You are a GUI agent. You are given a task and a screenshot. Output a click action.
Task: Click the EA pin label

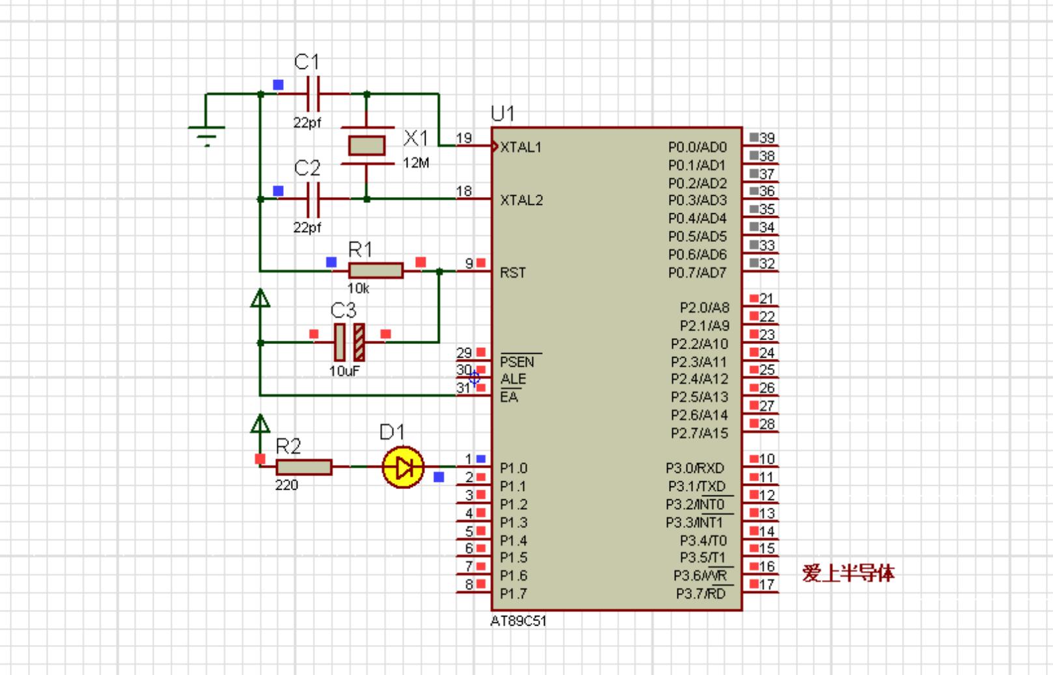[x=509, y=397]
